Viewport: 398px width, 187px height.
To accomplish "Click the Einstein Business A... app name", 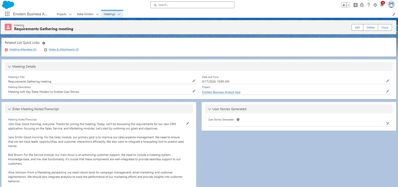I will 30,14.
